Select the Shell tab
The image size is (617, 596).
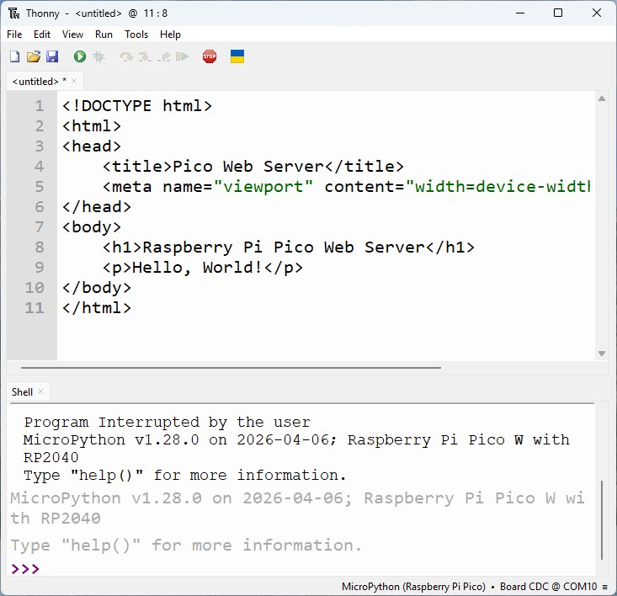point(22,391)
